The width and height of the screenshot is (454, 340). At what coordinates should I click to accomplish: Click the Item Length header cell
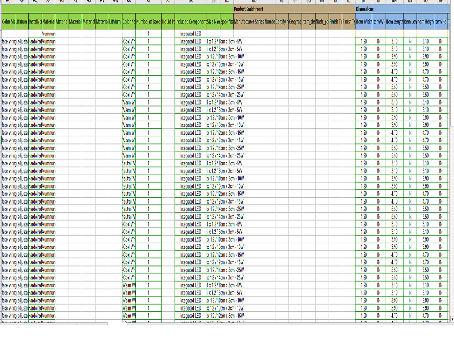(394, 21)
